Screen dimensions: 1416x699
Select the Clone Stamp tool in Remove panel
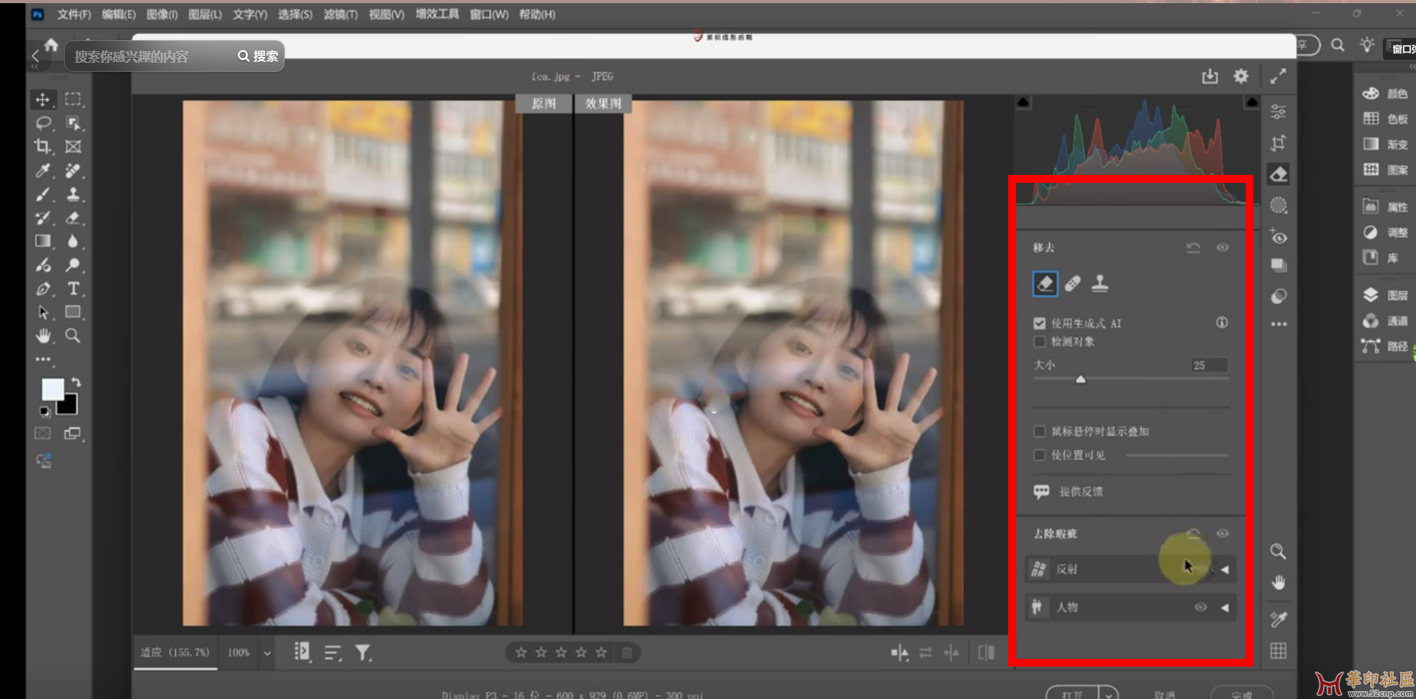coord(1100,284)
